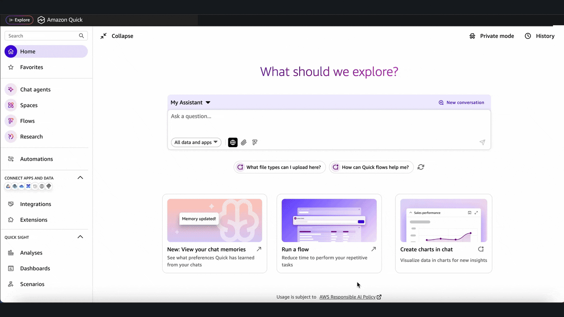Open the 'View your chat memories' card
Viewport: 564px width, 317px height.
tap(215, 233)
